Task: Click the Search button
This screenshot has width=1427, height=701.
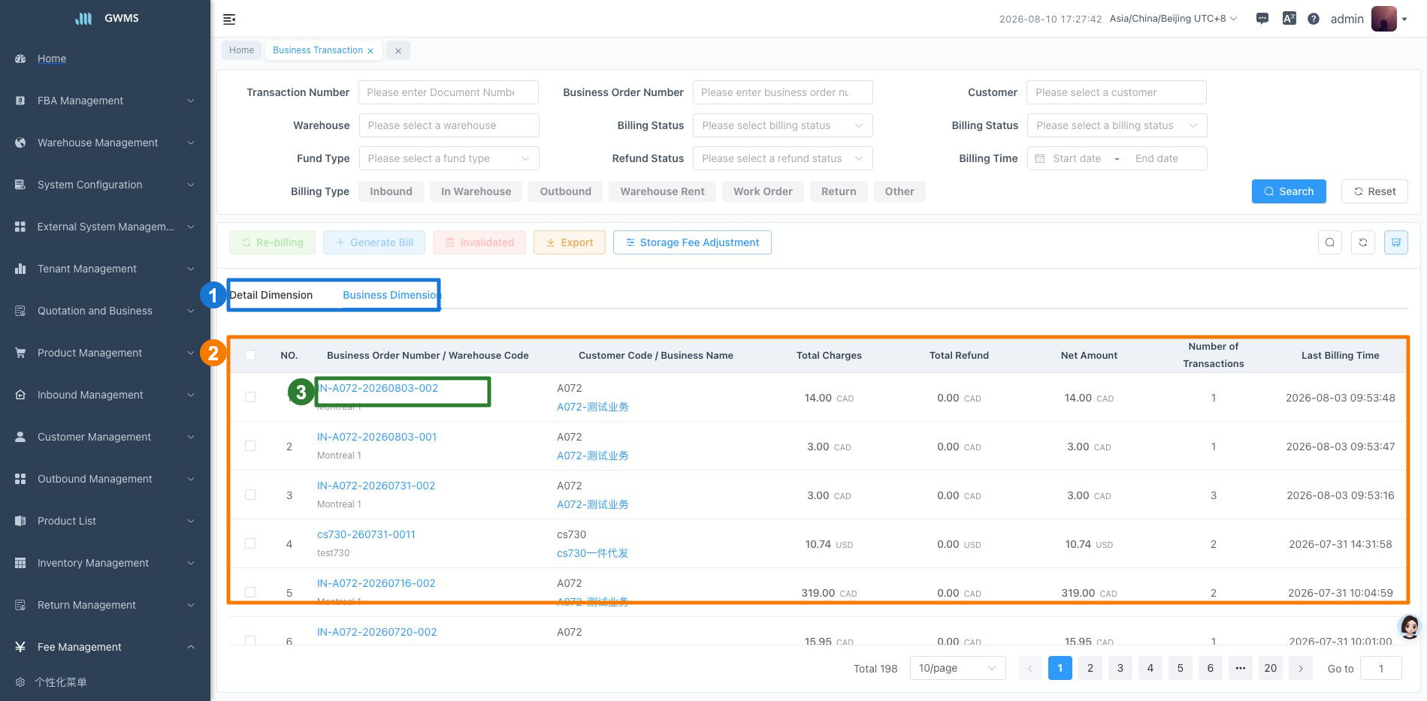Action: coord(1289,191)
